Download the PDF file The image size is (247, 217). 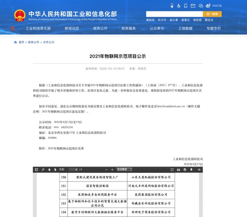pos(185,169)
